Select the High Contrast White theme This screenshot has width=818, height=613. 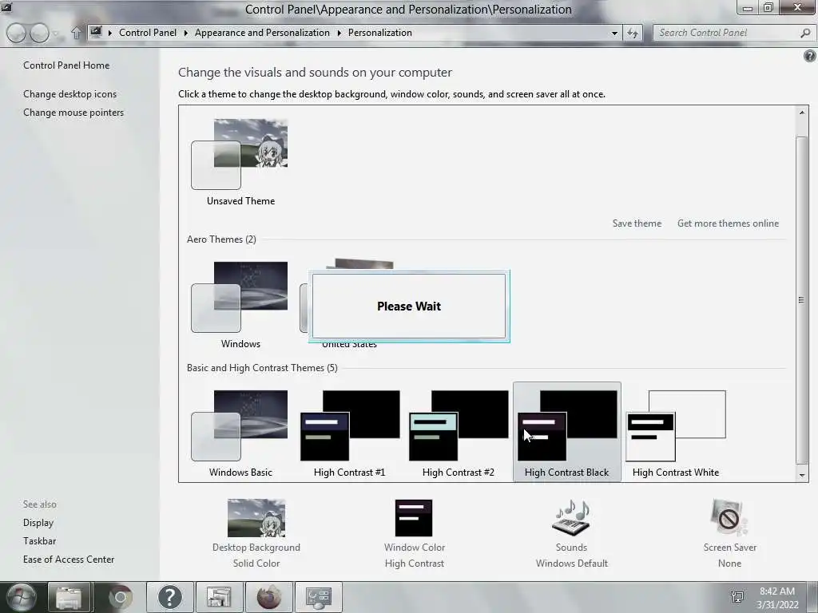point(676,433)
